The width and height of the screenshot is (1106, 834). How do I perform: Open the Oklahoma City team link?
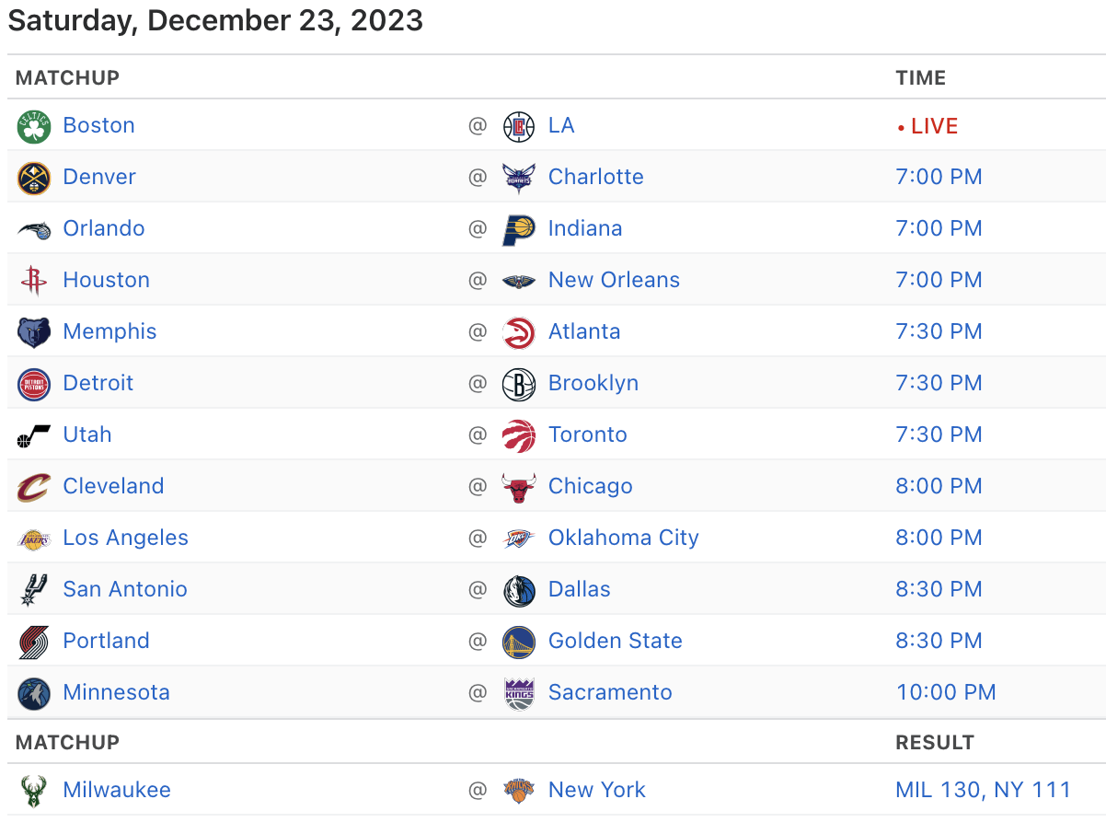click(623, 538)
